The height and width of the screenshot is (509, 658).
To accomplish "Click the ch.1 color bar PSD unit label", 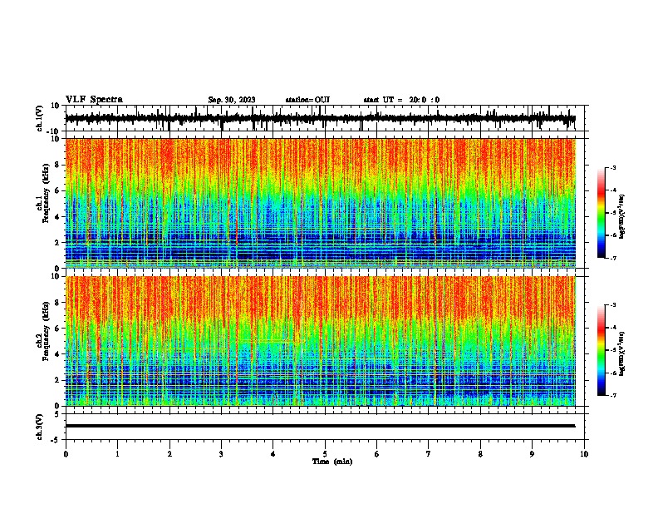I will pyautogui.click(x=622, y=216).
